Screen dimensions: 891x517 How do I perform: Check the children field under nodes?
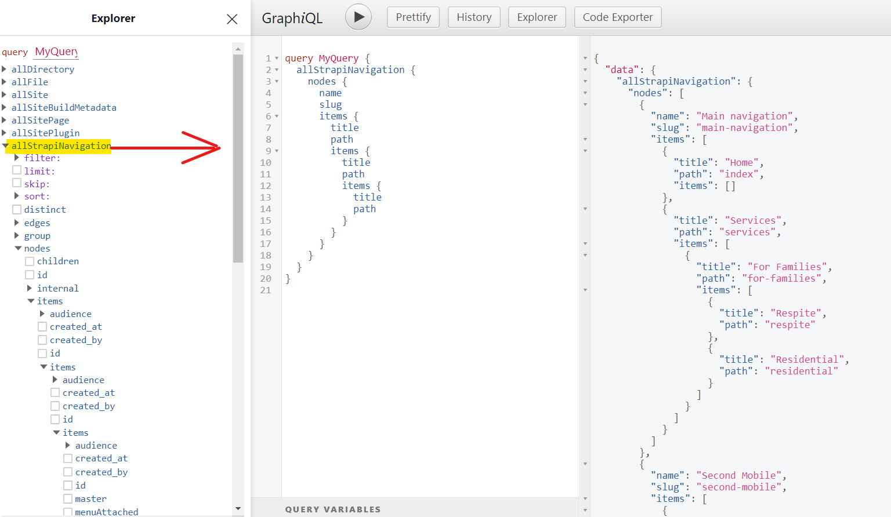pyautogui.click(x=30, y=261)
